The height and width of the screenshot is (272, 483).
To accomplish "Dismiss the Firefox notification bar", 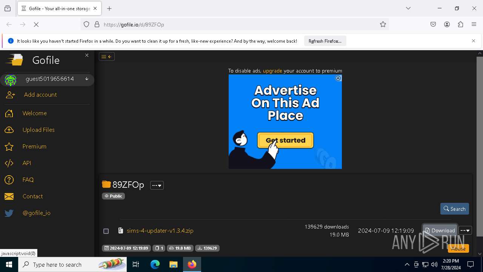I will click(x=474, y=41).
